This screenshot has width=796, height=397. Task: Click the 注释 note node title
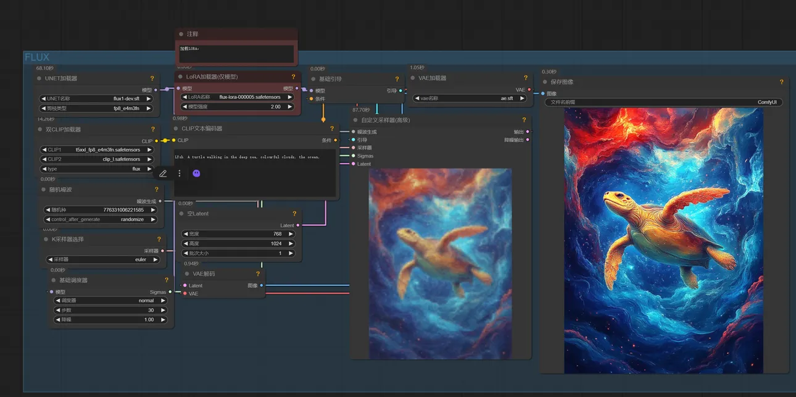193,34
